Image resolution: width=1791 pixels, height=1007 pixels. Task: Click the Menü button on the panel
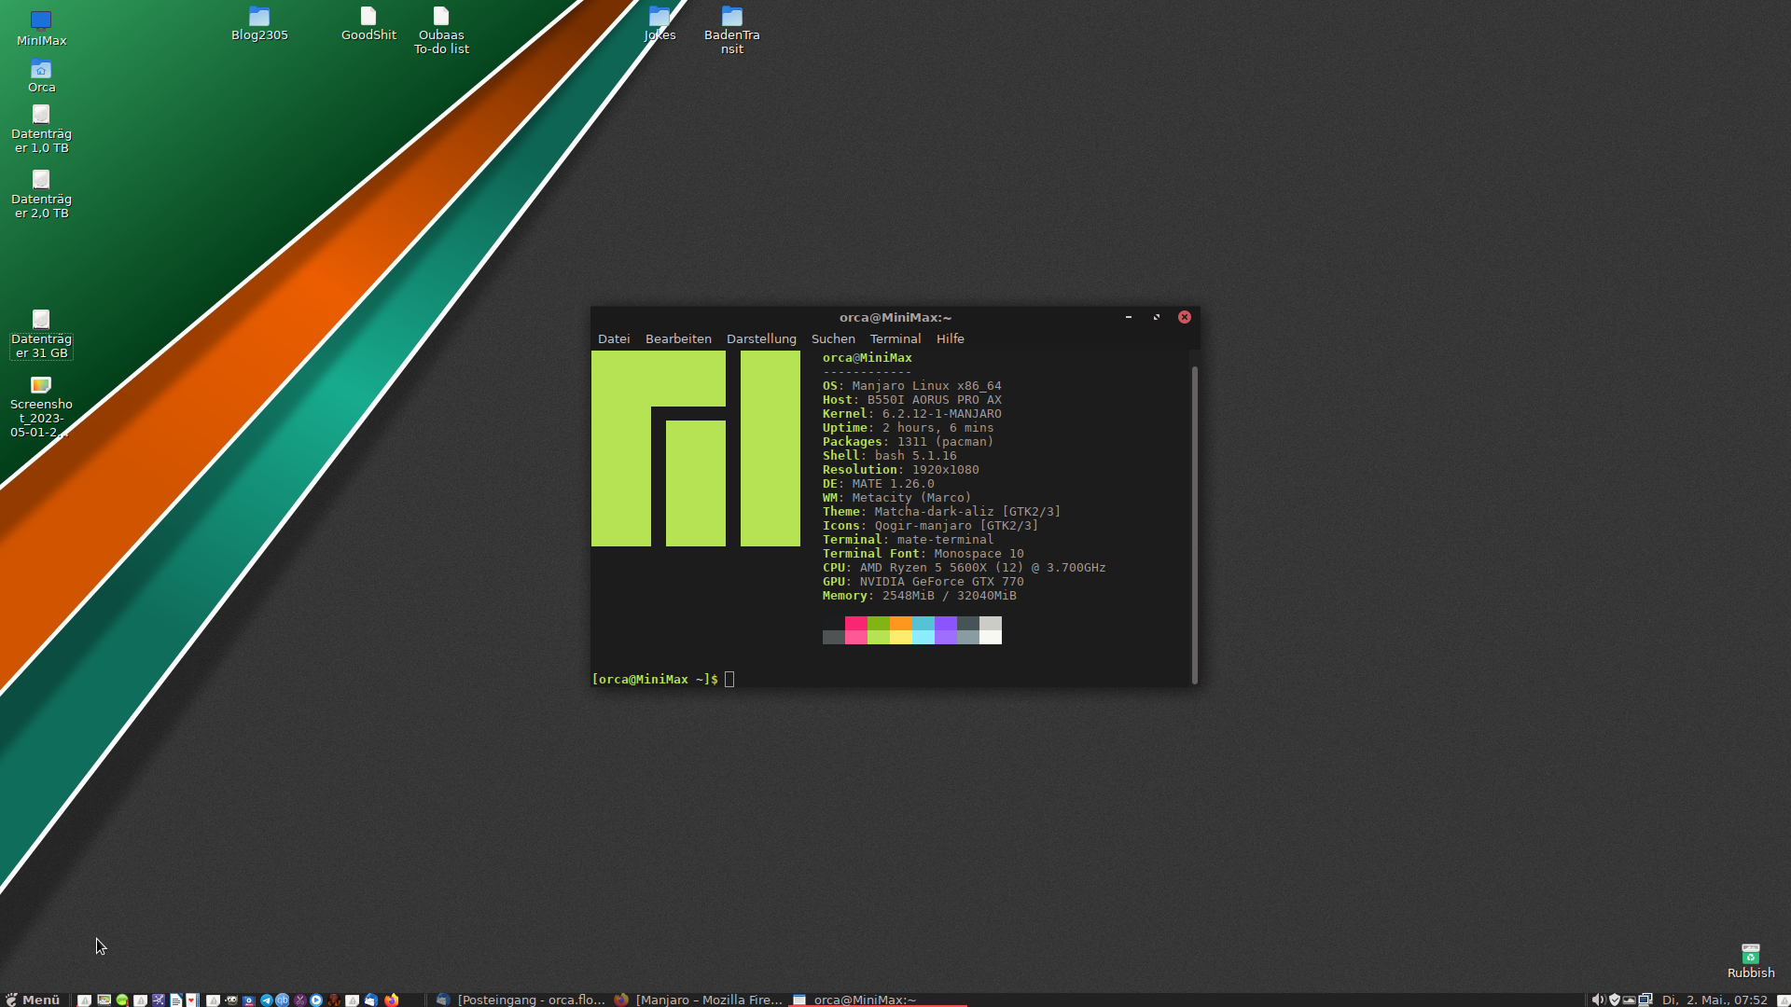tap(33, 1000)
